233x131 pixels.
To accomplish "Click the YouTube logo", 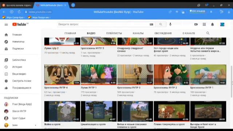I will click(19, 24).
